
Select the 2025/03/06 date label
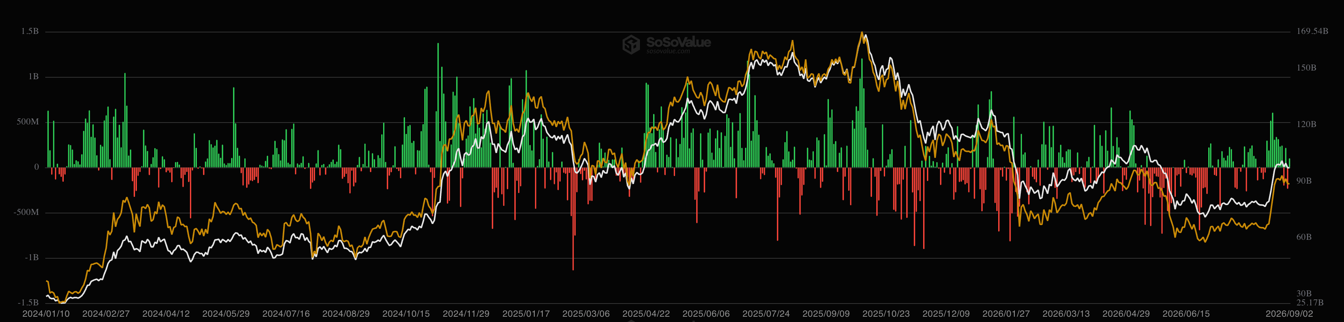click(x=586, y=314)
